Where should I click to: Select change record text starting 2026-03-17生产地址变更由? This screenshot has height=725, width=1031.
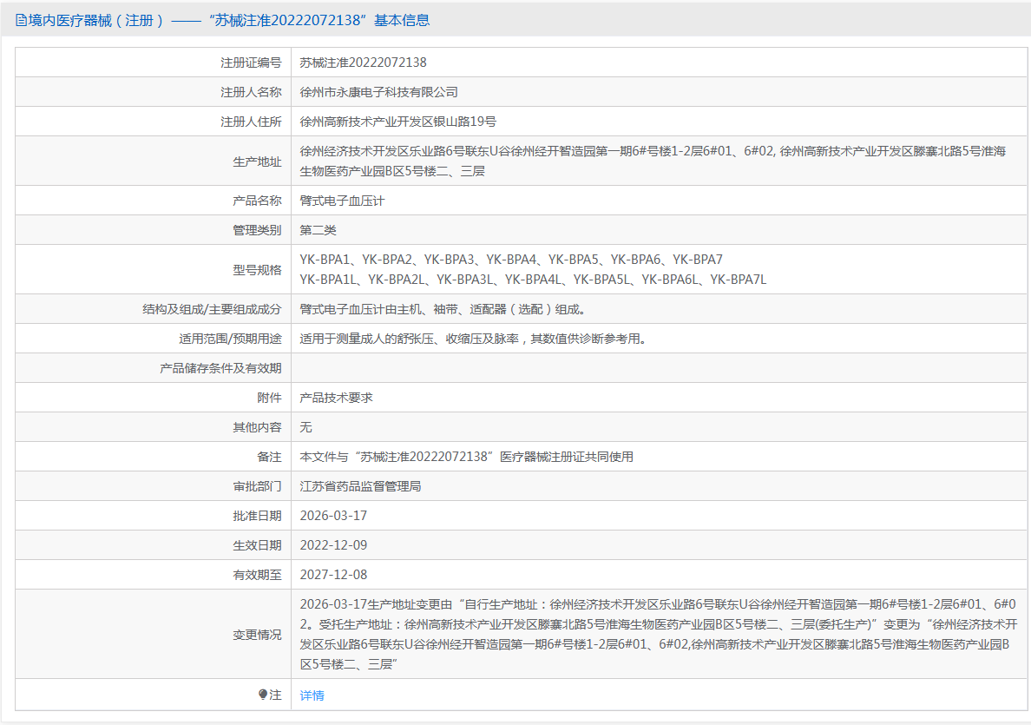pos(659,634)
